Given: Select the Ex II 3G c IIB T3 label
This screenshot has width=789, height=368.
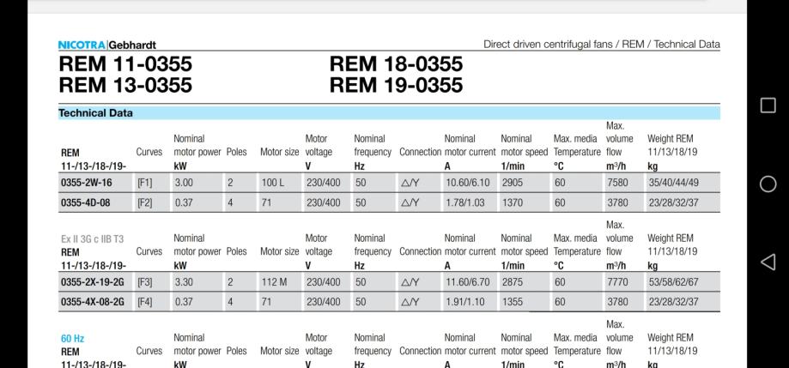Looking at the screenshot, I should (x=92, y=239).
